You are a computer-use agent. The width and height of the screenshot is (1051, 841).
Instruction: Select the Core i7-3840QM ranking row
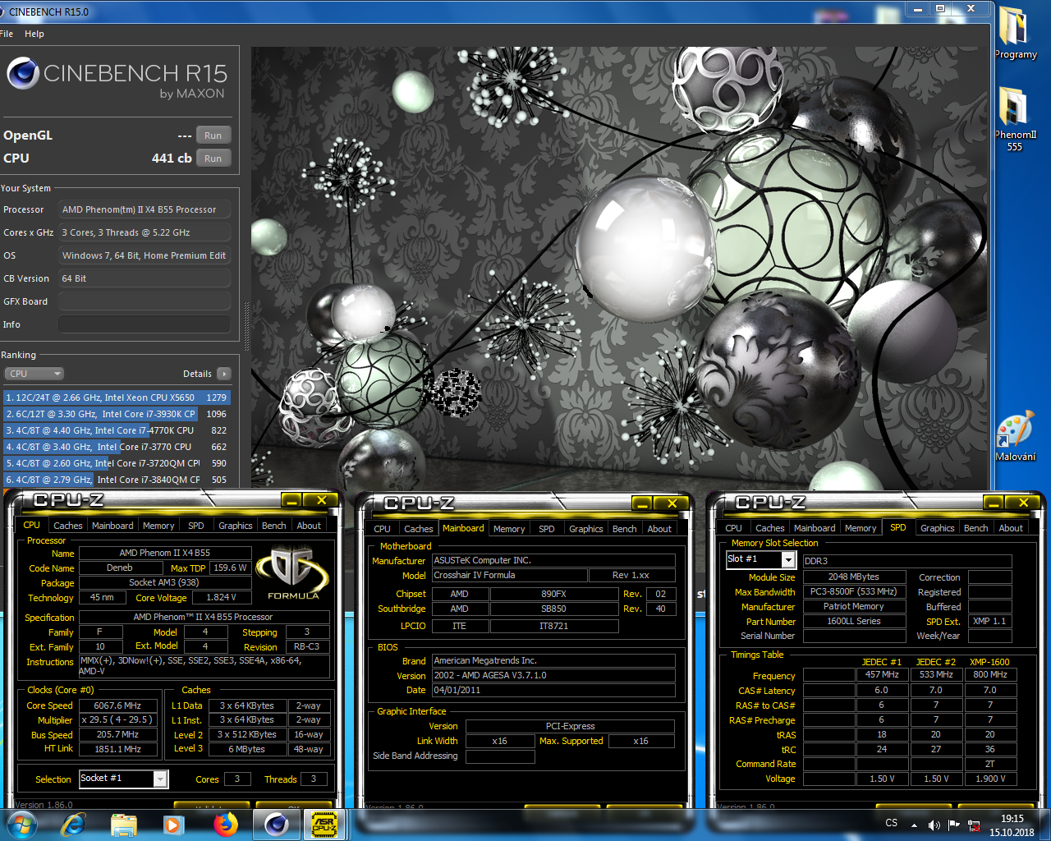click(x=116, y=480)
